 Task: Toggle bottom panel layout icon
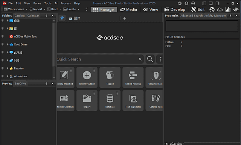point(211,3)
